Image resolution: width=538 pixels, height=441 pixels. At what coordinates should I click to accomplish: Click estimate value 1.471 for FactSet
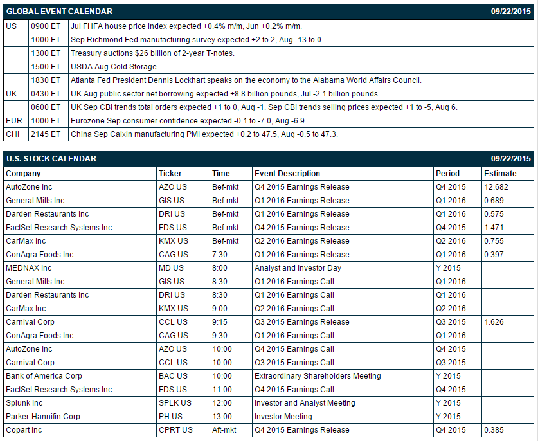[494, 228]
